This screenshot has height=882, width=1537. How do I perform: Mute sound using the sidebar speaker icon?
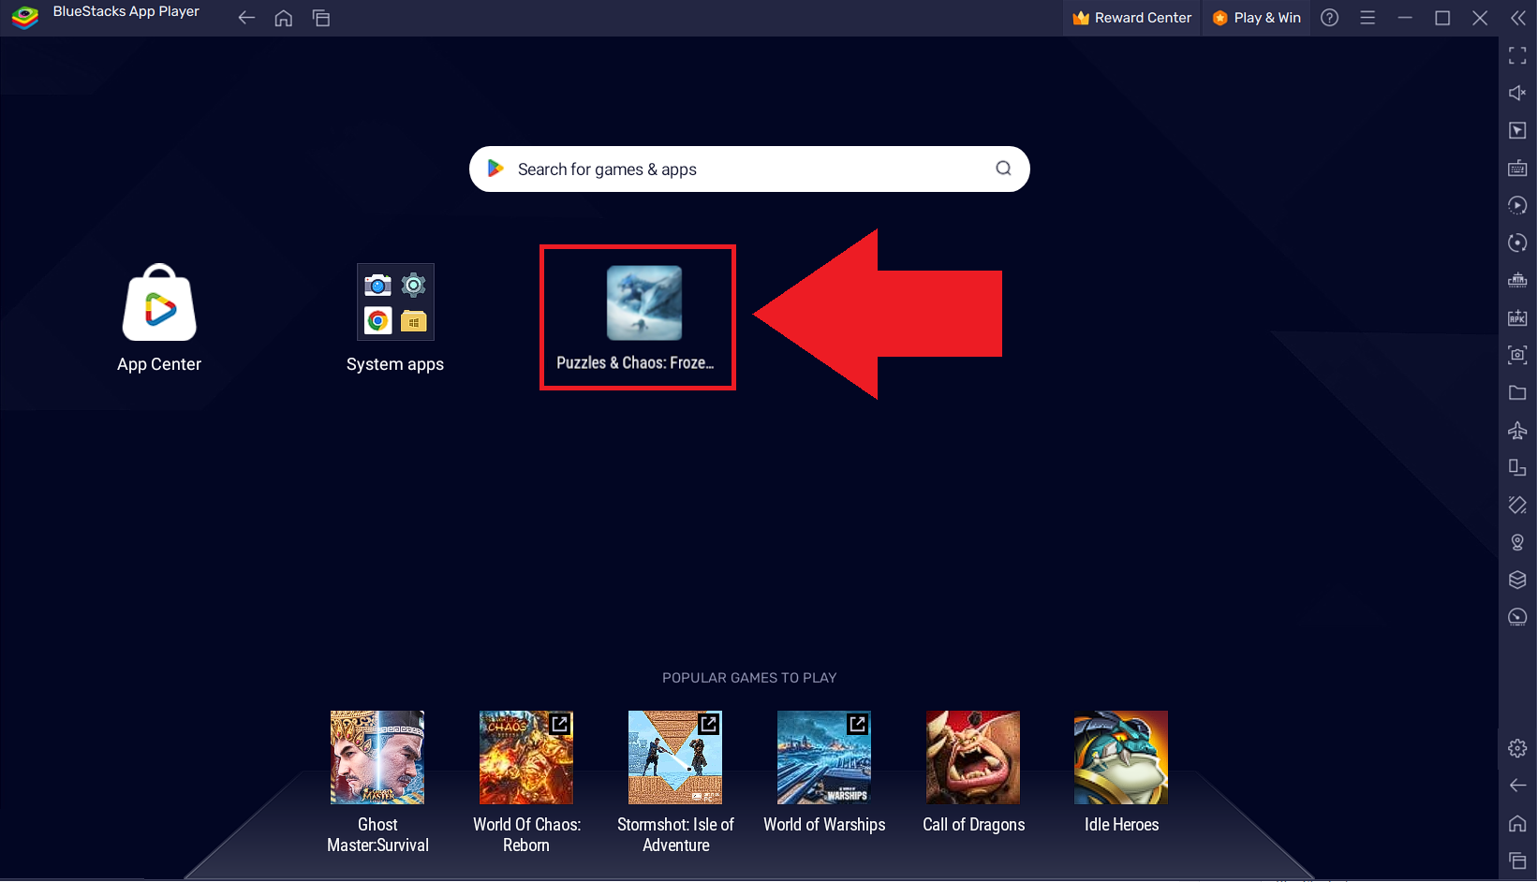tap(1517, 93)
